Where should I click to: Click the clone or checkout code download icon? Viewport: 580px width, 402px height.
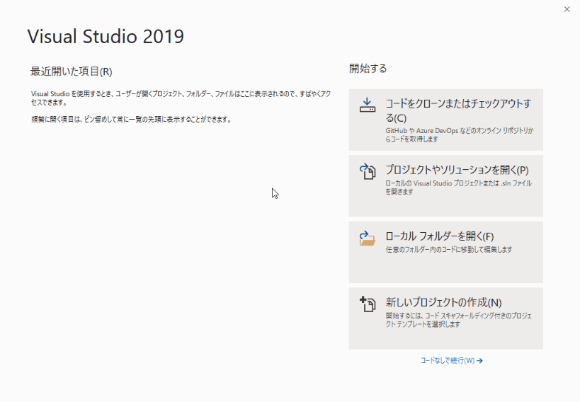pos(368,105)
